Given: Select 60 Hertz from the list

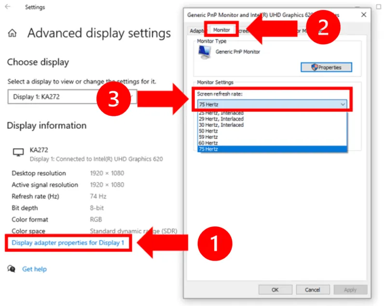Looking at the screenshot, I should click(x=208, y=143).
